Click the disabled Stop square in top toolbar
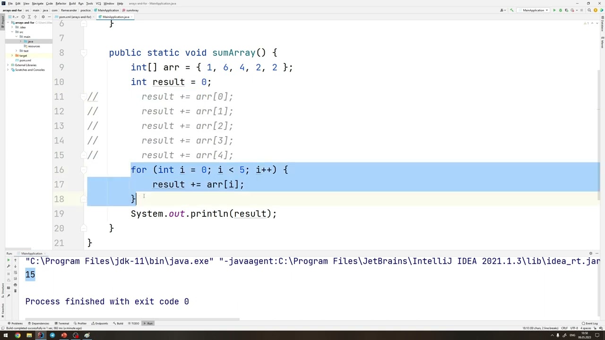Screen dimensions: 605x340 581,10
